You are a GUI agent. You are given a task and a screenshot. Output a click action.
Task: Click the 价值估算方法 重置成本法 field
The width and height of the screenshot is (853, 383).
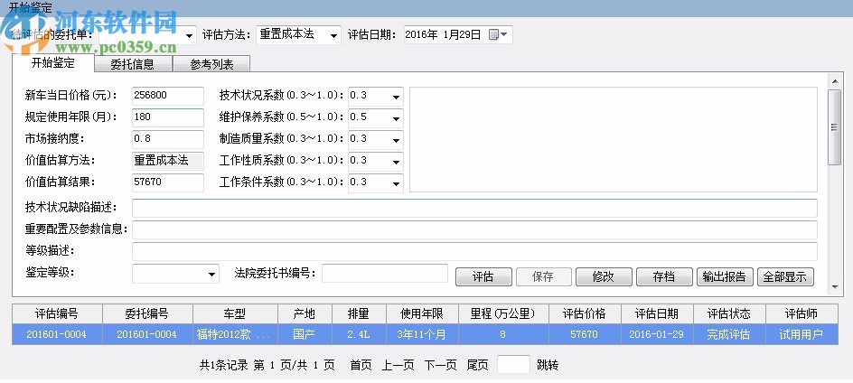tap(167, 161)
